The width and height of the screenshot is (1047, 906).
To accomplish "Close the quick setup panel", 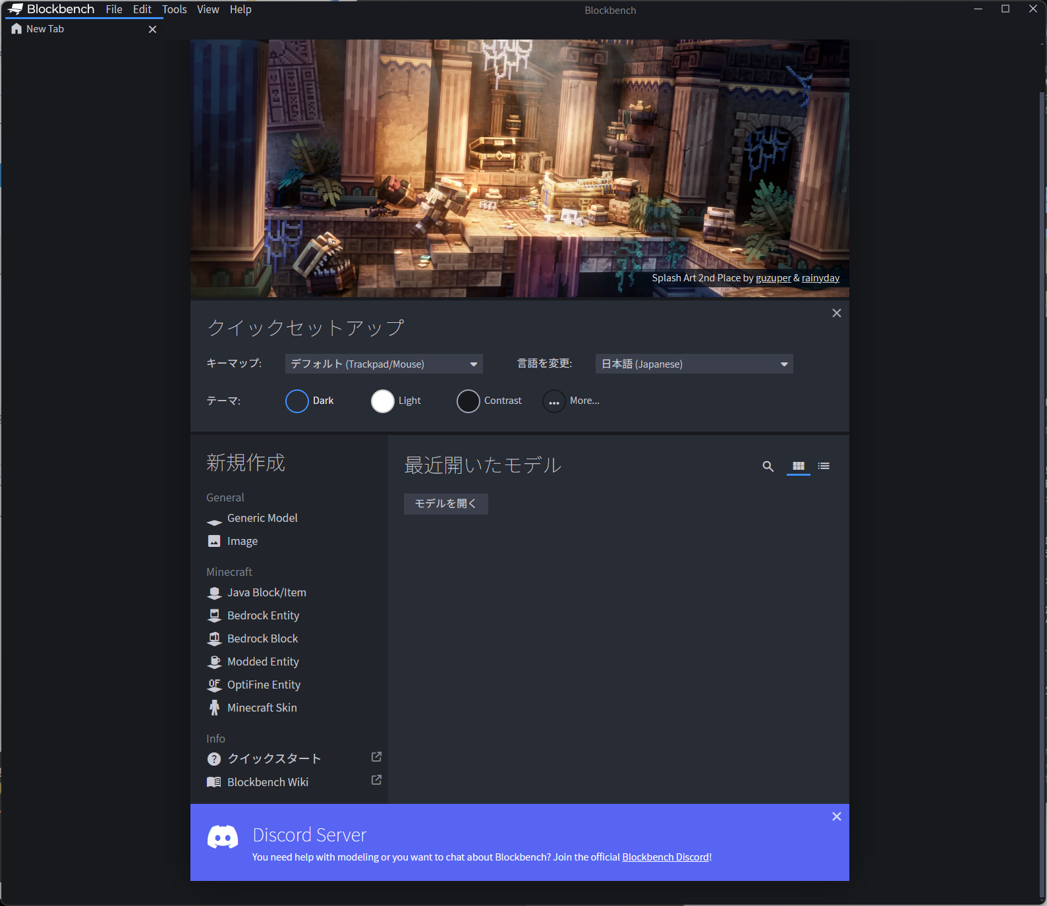I will click(x=837, y=313).
